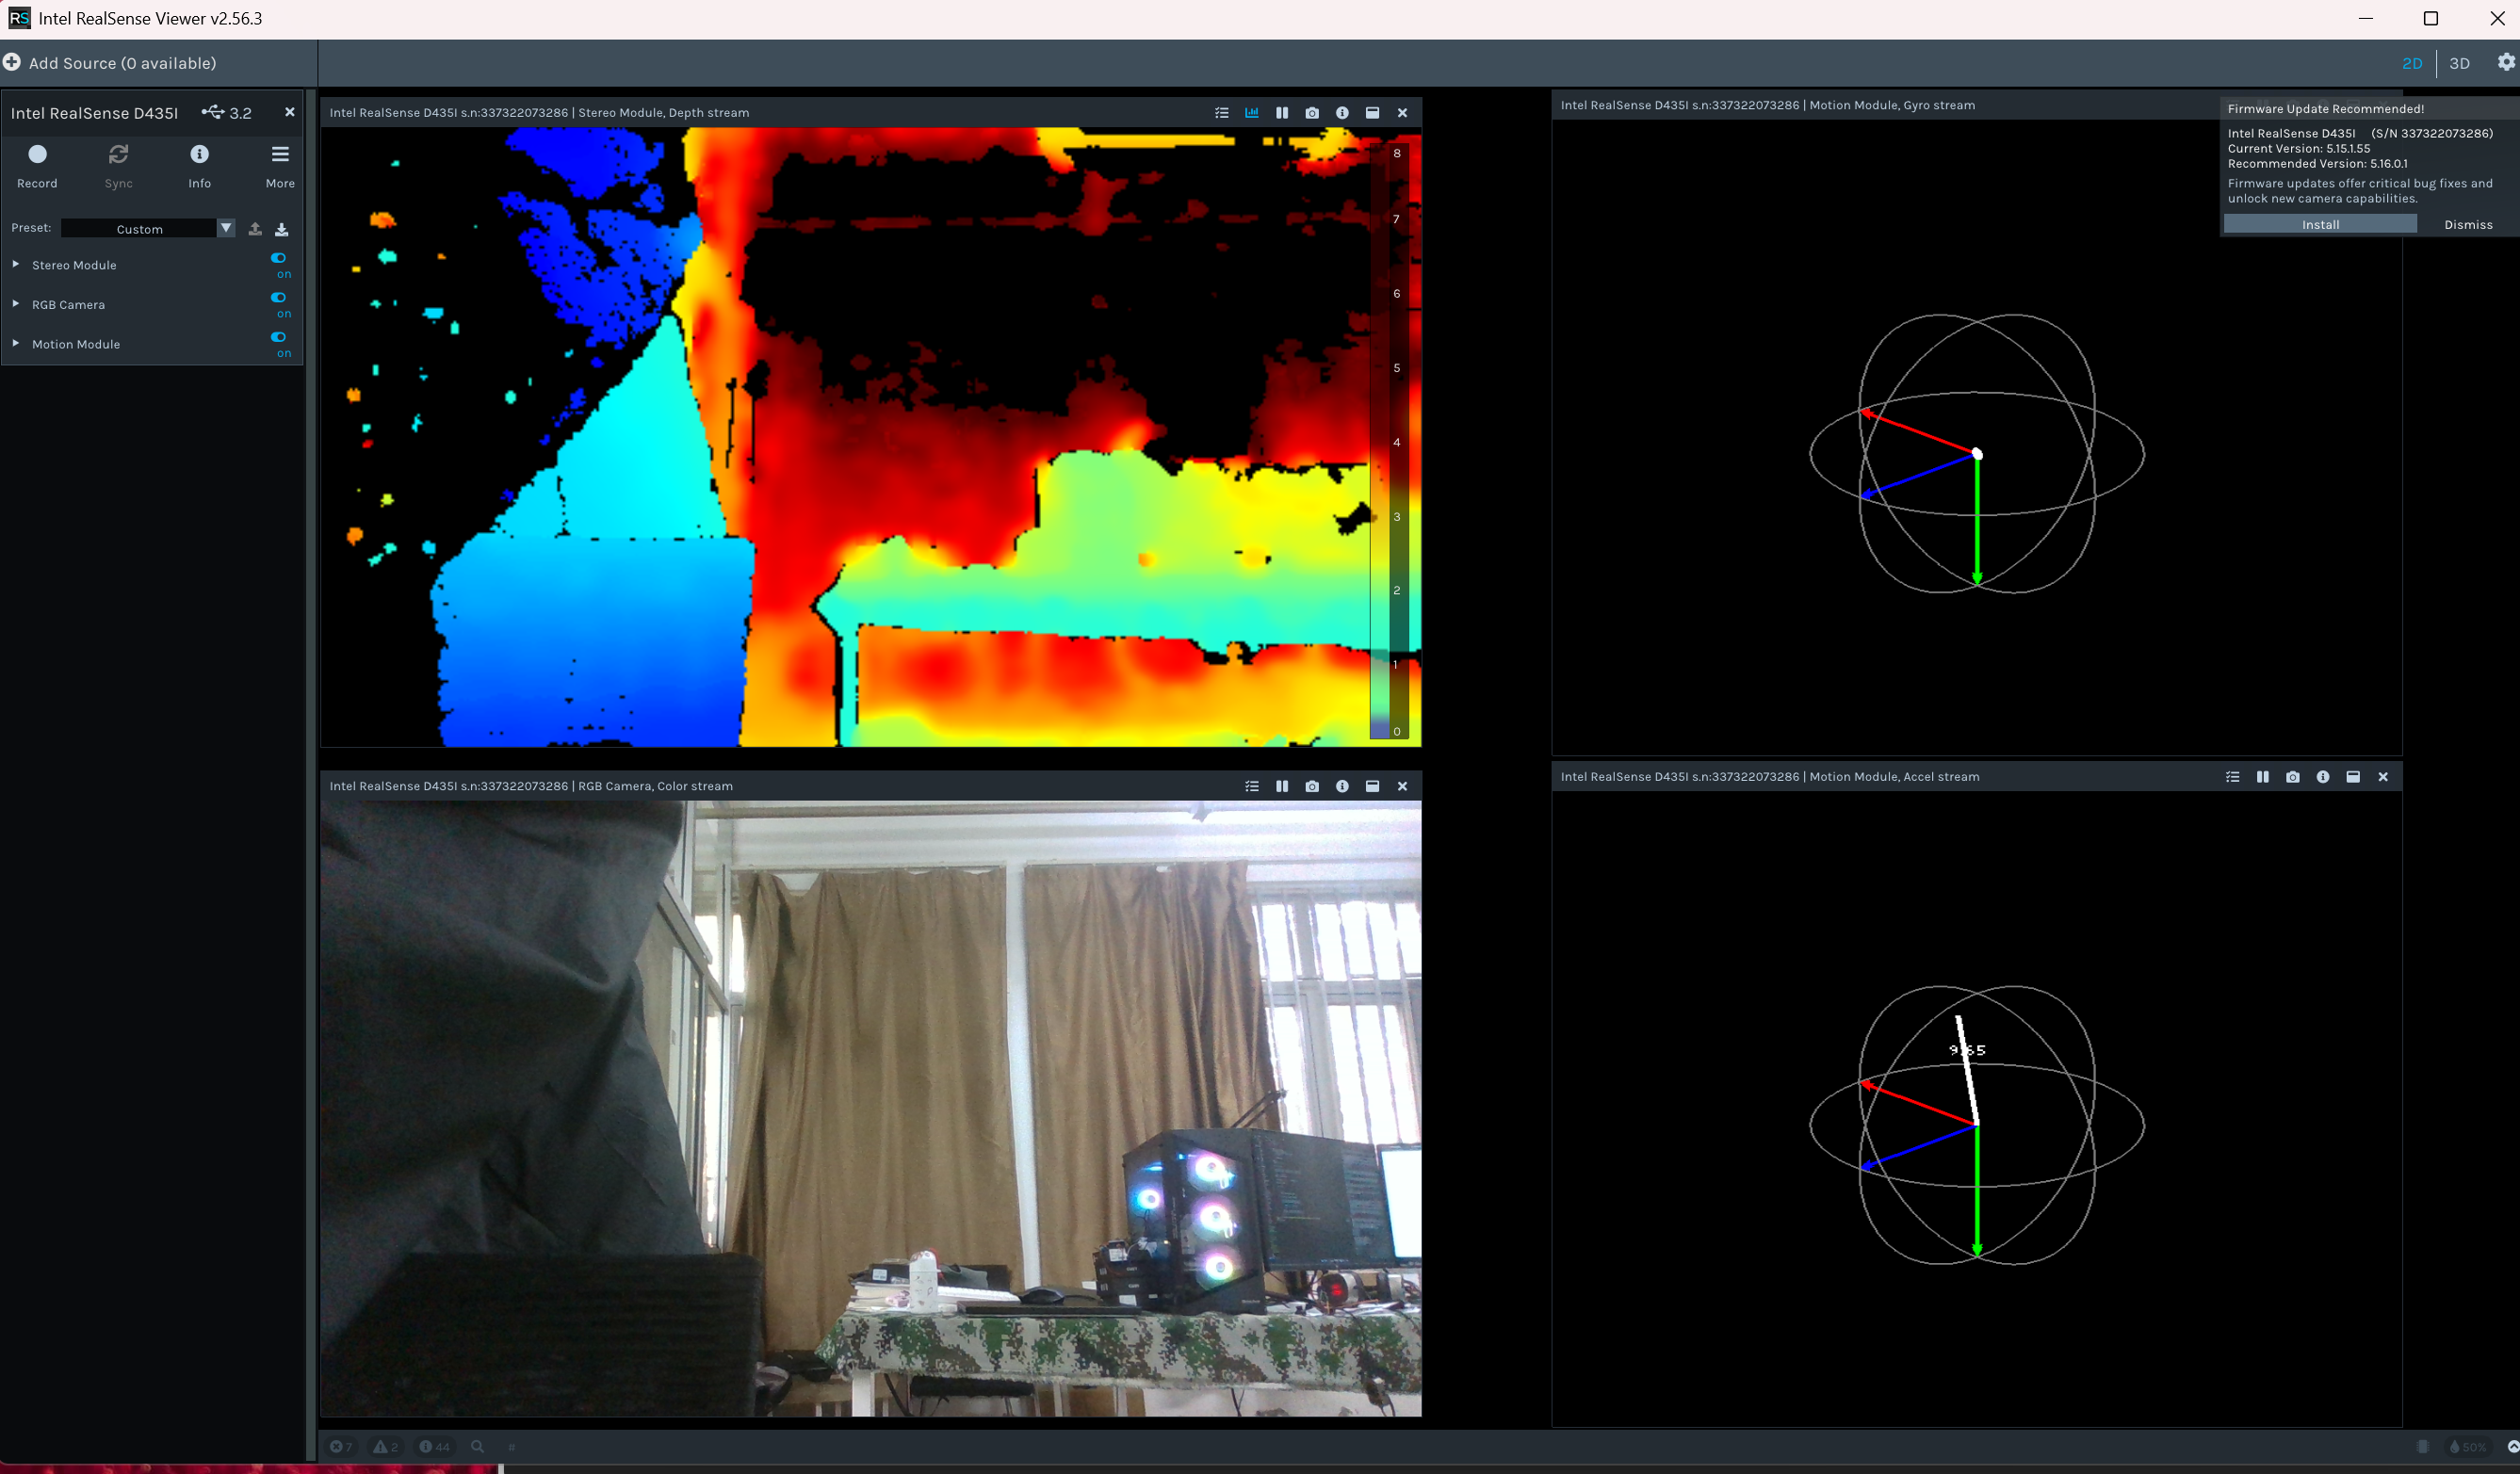Pause the Color stream
The height and width of the screenshot is (1474, 2520).
[x=1282, y=786]
